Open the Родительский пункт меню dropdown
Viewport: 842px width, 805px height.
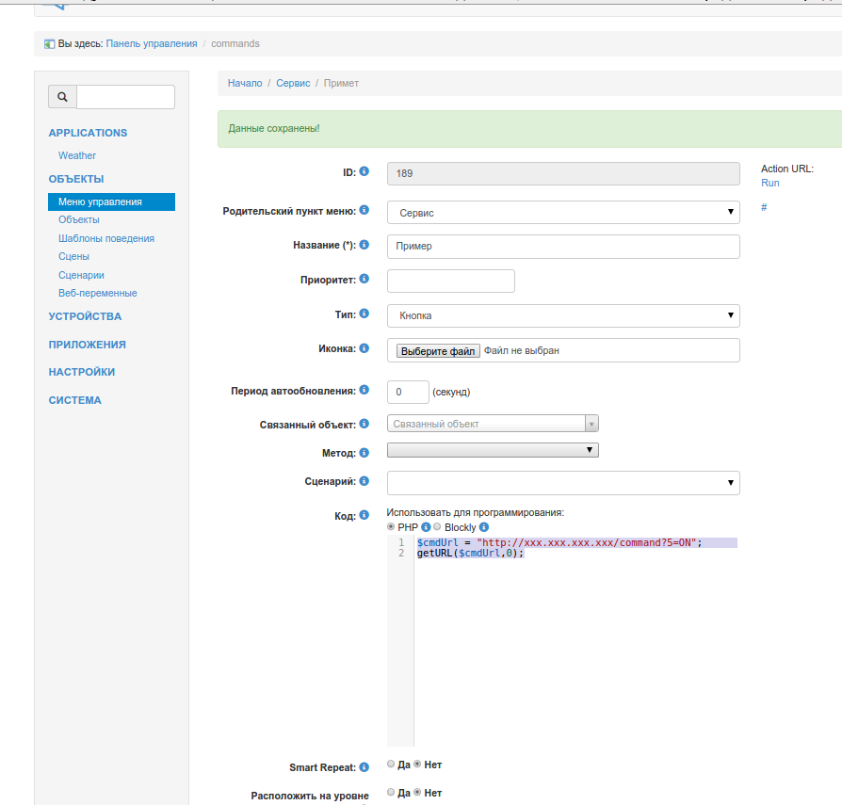pos(563,213)
